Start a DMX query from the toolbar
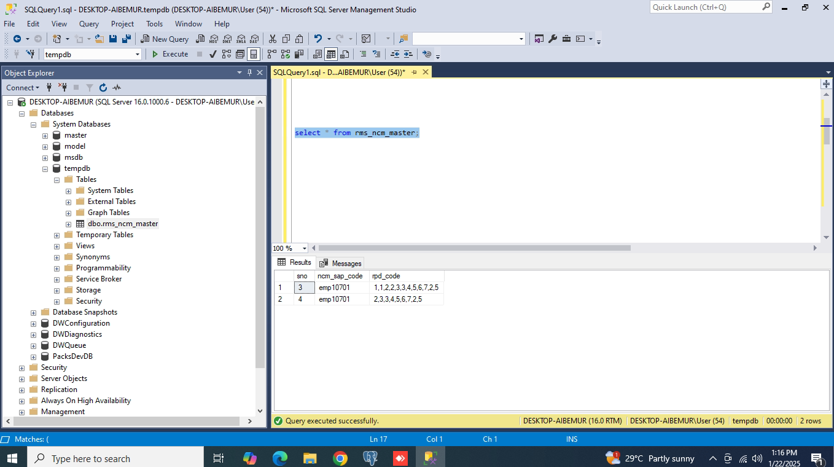The width and height of the screenshot is (834, 467). [x=227, y=39]
